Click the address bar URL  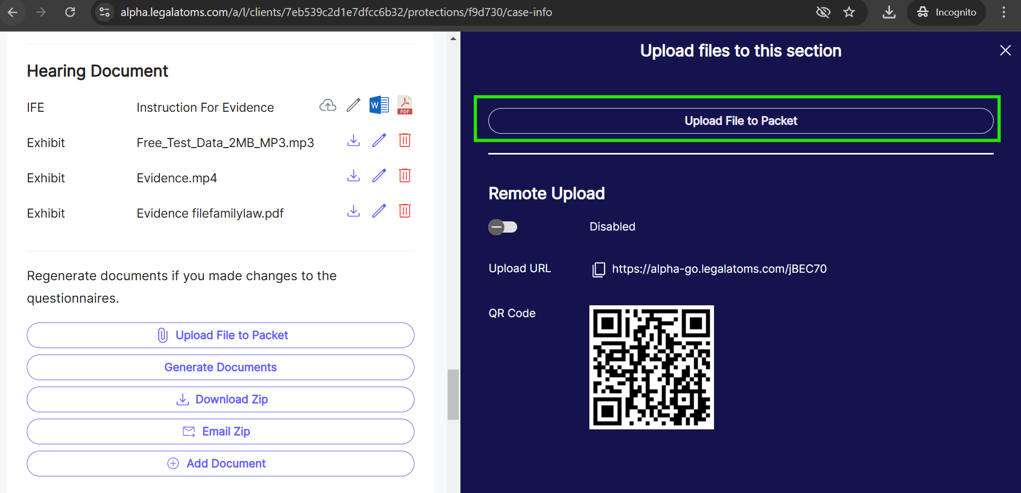coord(336,12)
